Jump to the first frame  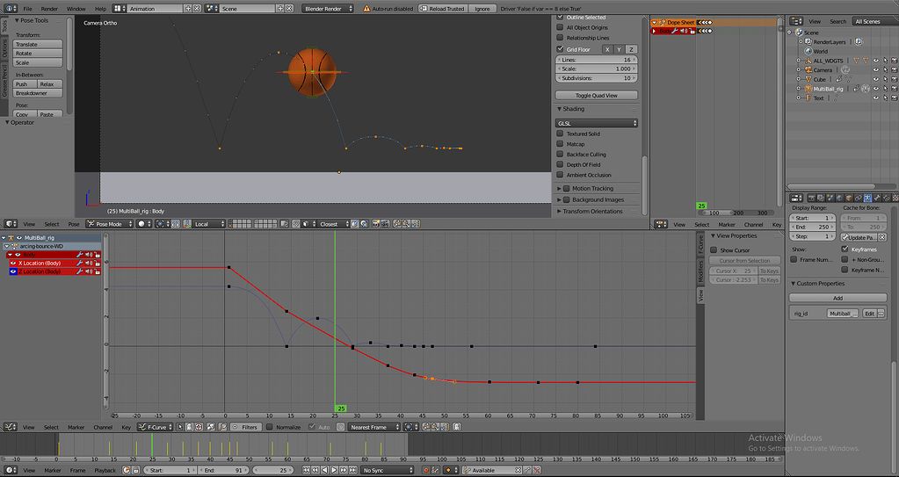306,470
